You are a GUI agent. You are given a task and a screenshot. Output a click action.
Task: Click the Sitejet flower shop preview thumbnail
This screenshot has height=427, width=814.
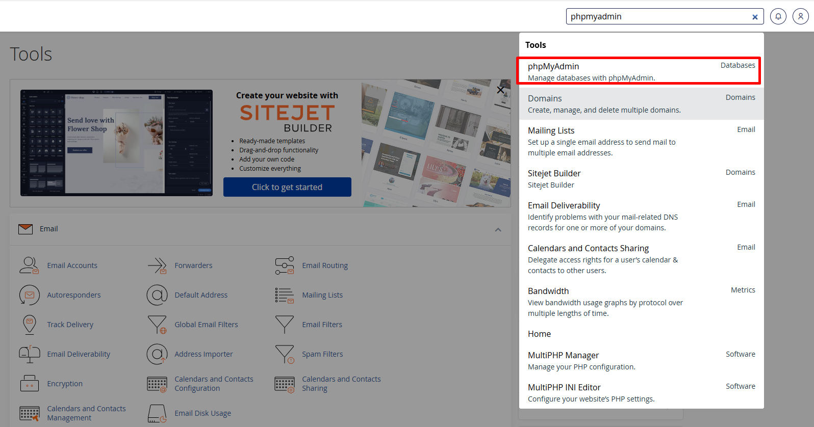point(116,143)
